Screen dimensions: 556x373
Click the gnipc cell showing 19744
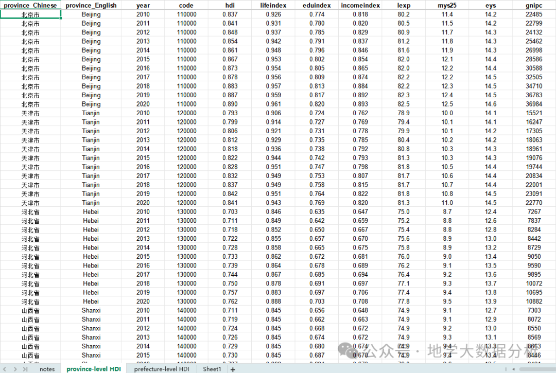534,167
